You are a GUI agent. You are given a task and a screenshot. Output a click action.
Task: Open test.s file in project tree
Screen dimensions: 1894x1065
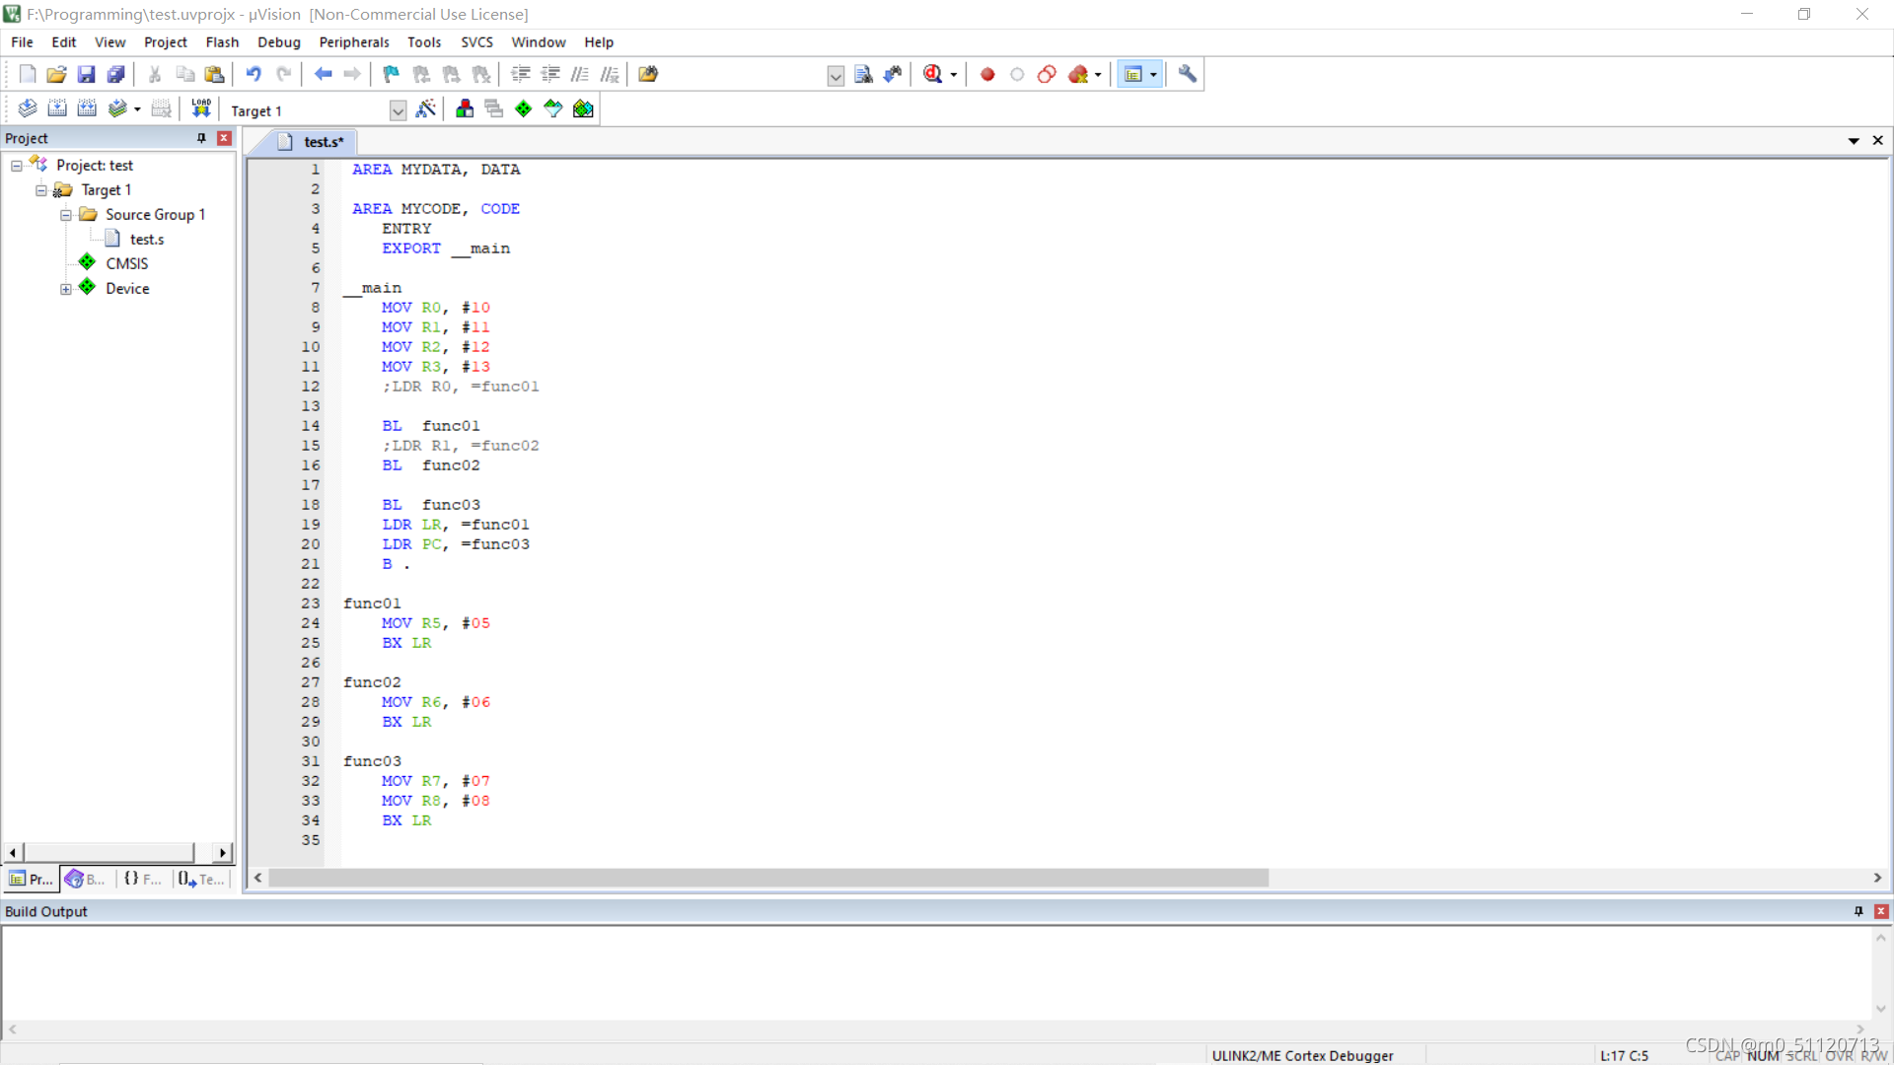(146, 240)
